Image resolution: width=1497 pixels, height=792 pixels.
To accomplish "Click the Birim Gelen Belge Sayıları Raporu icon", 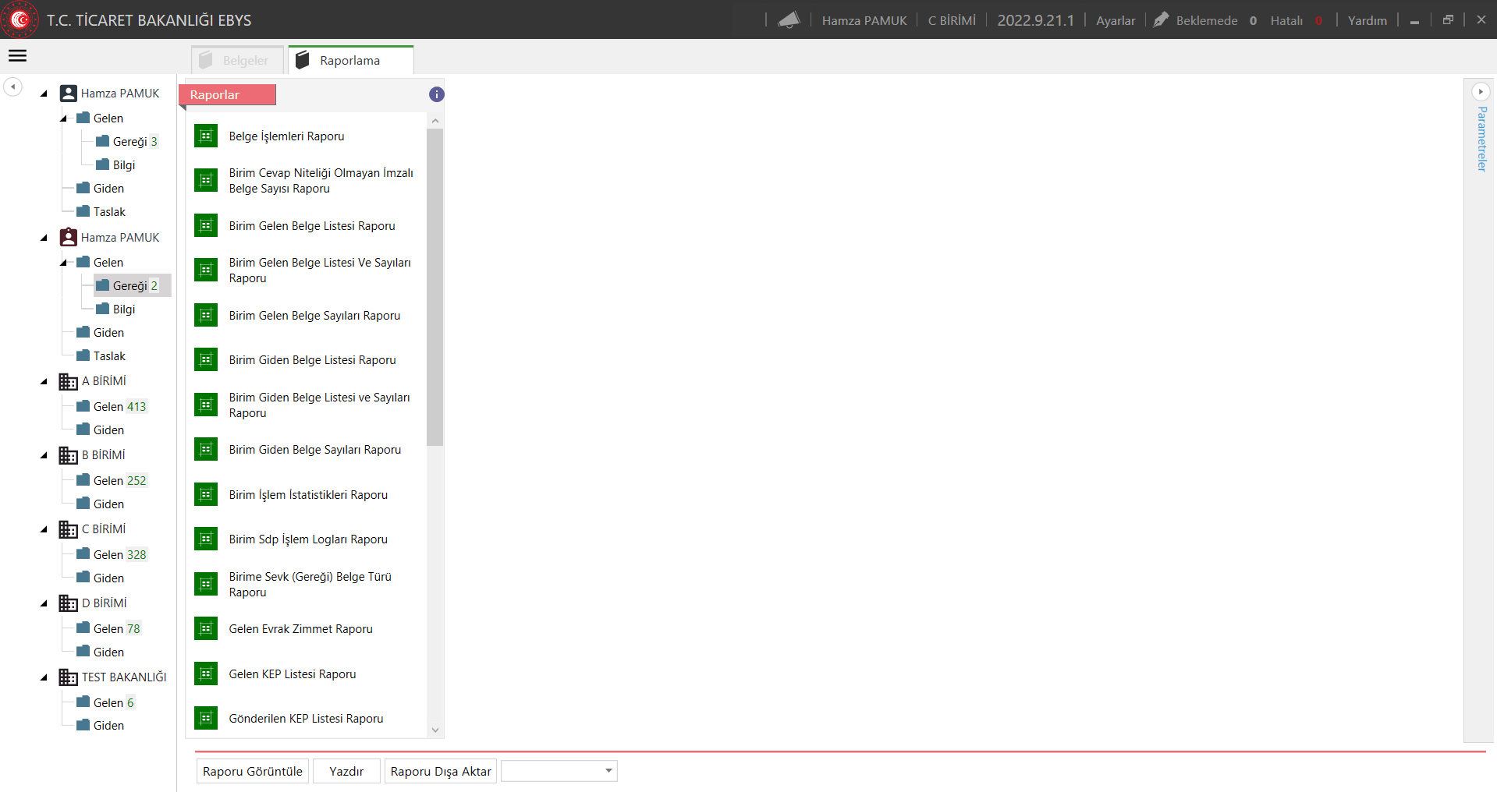I will (206, 315).
